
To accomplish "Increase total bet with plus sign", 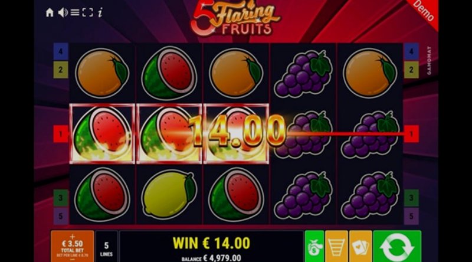I will click(72, 237).
